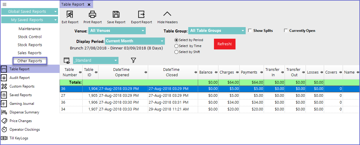Choose the Select by Shift radio option

[177, 52]
